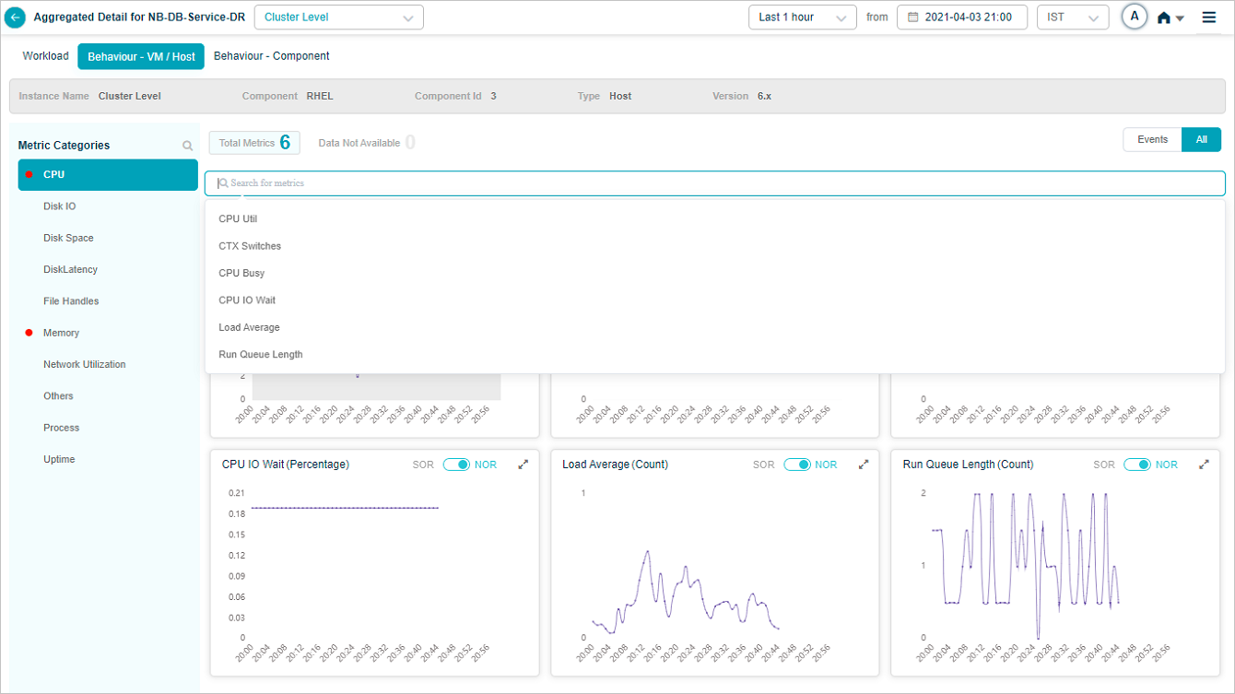Viewport: 1235px width, 694px height.
Task: Toggle SOR/NOR switch on Load Average
Action: coord(796,465)
